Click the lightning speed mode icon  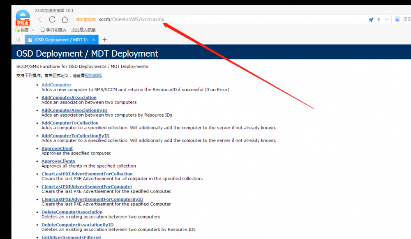[x=379, y=20]
